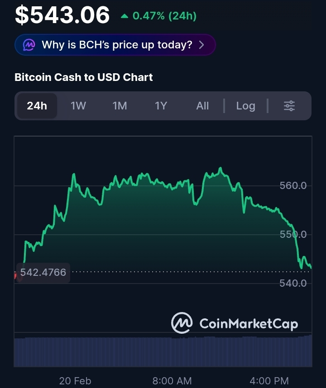Click the volume bars under chart
Image resolution: width=326 pixels, height=388 pixels.
pyautogui.click(x=163, y=351)
